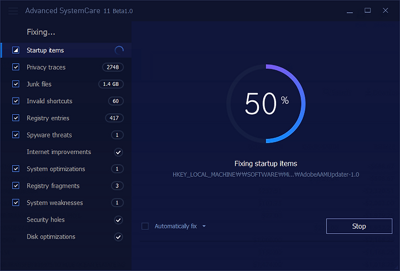Click the Disk optimizations checkmark icon
This screenshot has height=271, width=400.
coord(118,237)
